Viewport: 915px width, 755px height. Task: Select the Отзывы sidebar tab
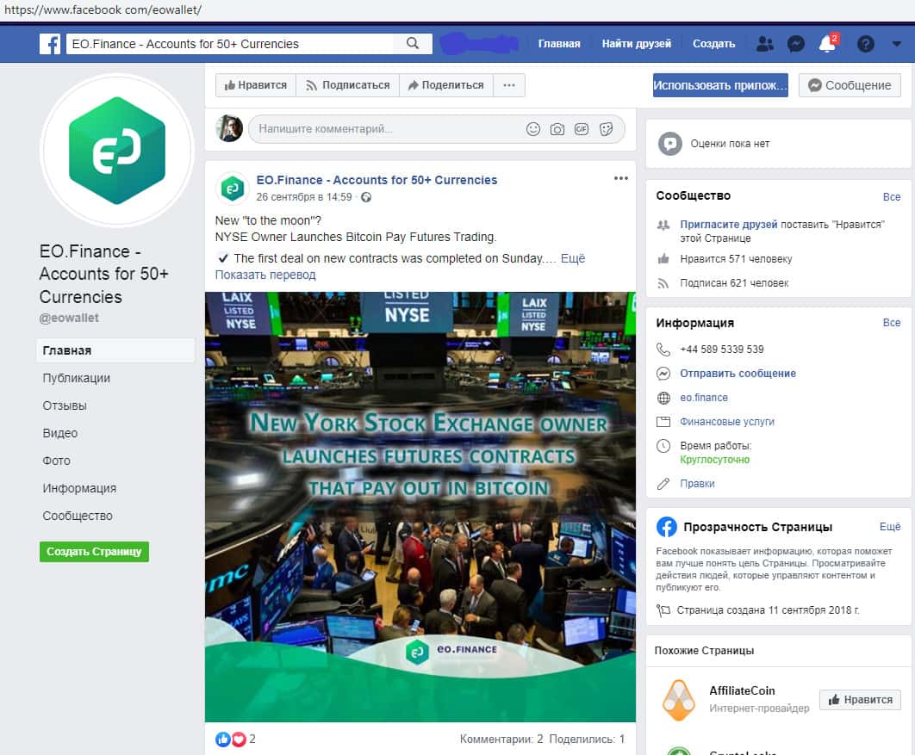click(x=65, y=405)
